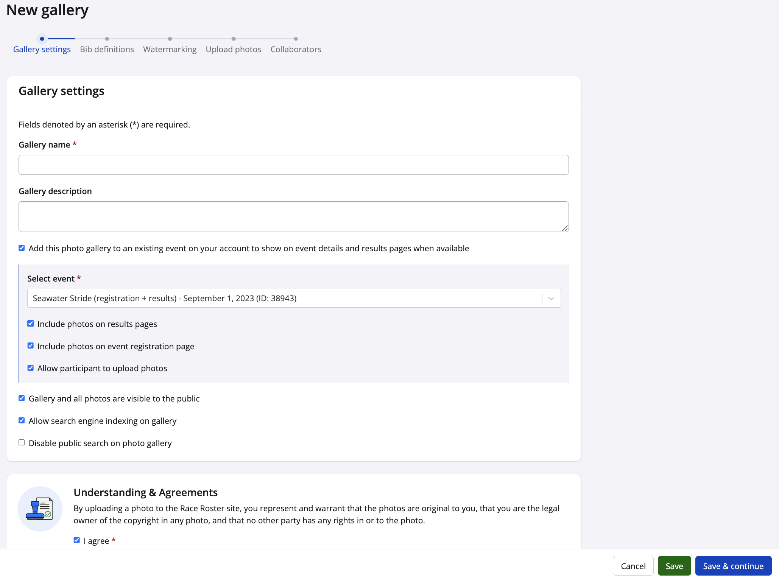The width and height of the screenshot is (779, 582).
Task: Click Save & continue button
Action: (x=733, y=566)
